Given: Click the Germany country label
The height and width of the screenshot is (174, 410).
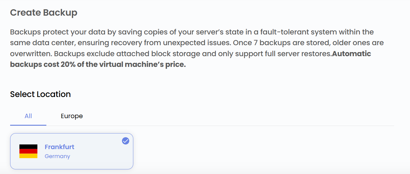Looking at the screenshot, I should click(57, 156).
